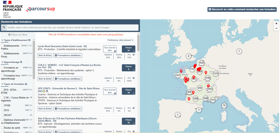Click Voir la fiche for UFR STAPS
280x133 pixels.
[x=45, y=109]
